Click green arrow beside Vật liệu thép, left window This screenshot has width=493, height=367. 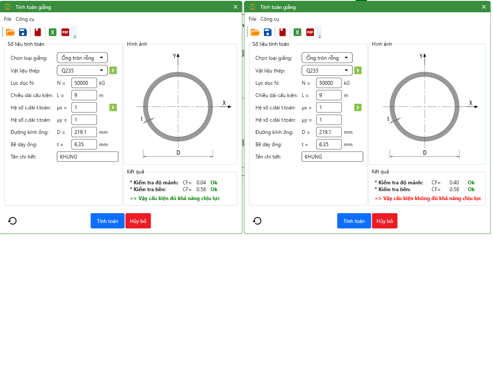click(x=113, y=70)
